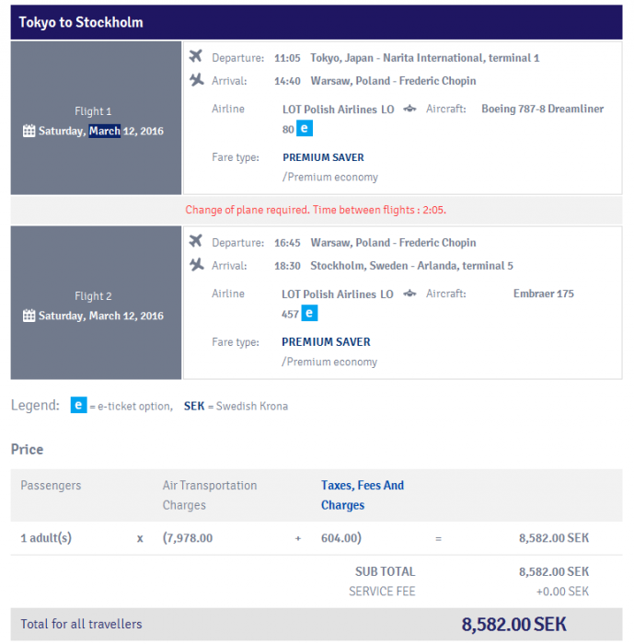Click the e-ticket icon beside flight 80
Screen dimensions: 634x644
305,129
